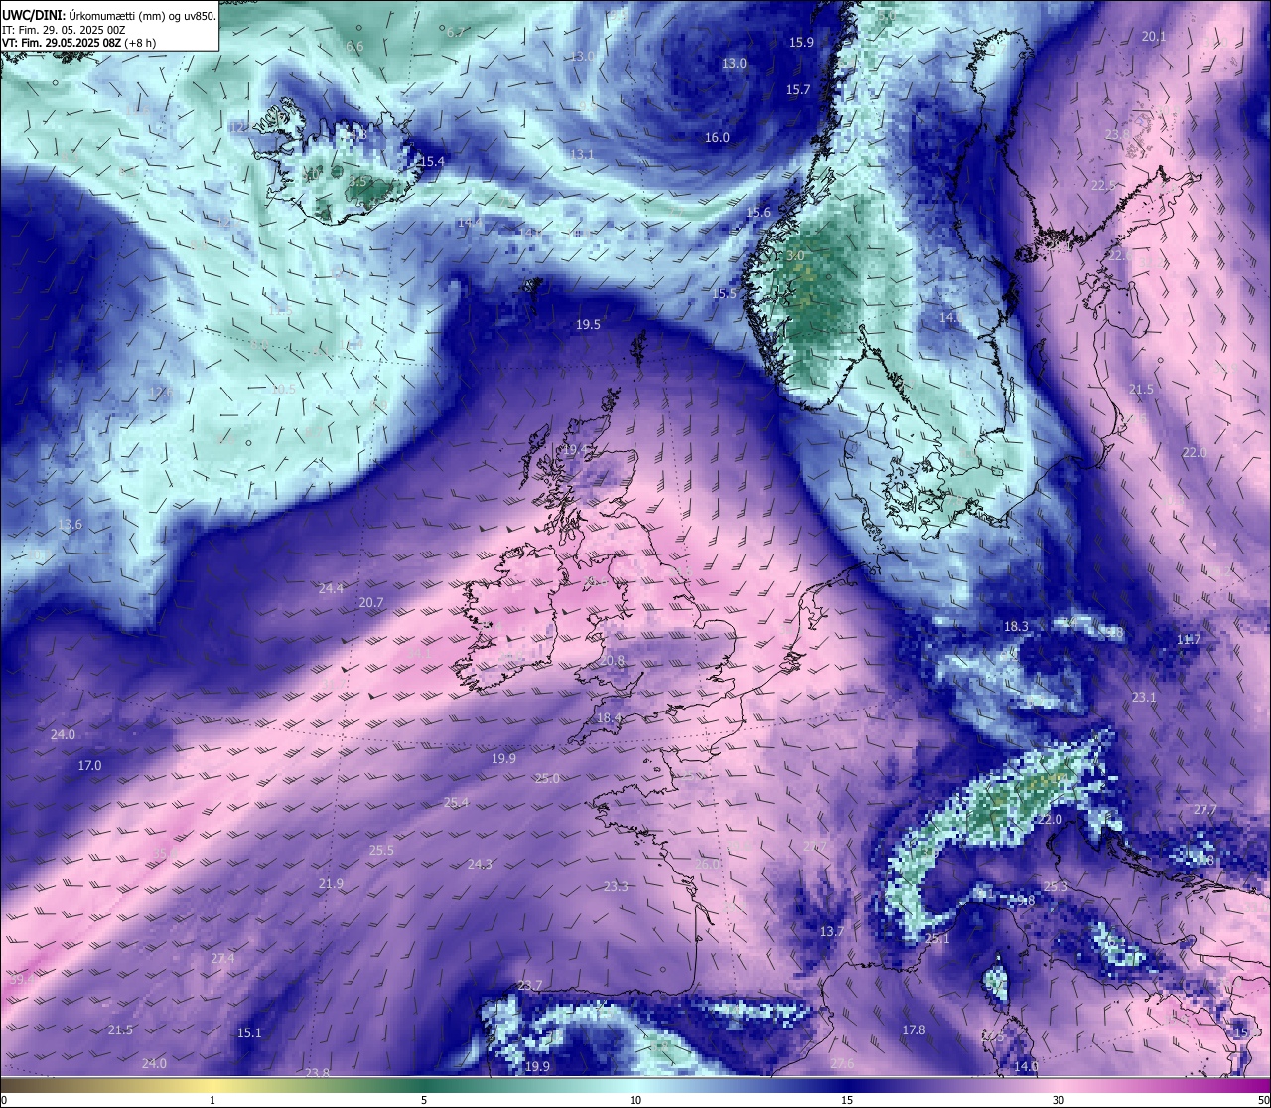Click the 15.7 value label
Image resolution: width=1271 pixels, height=1108 pixels.
(x=798, y=89)
